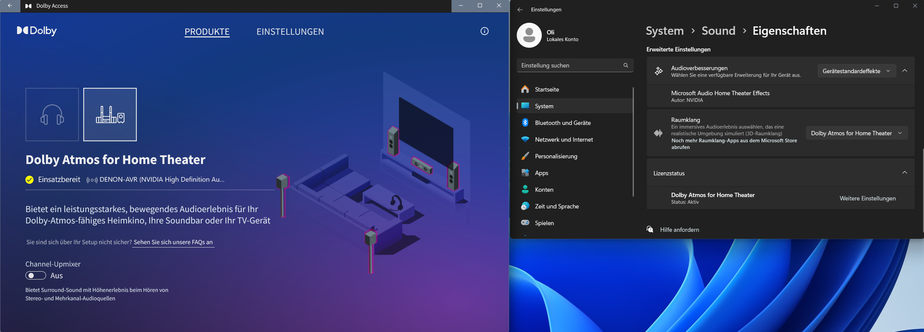Go back in the Dolby Access title bar
Image resolution: width=924 pixels, height=332 pixels.
pyautogui.click(x=10, y=6)
